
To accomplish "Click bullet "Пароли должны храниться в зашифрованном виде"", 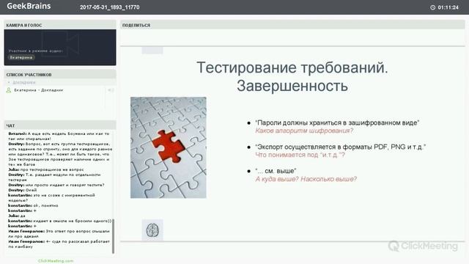I will point(337,122).
